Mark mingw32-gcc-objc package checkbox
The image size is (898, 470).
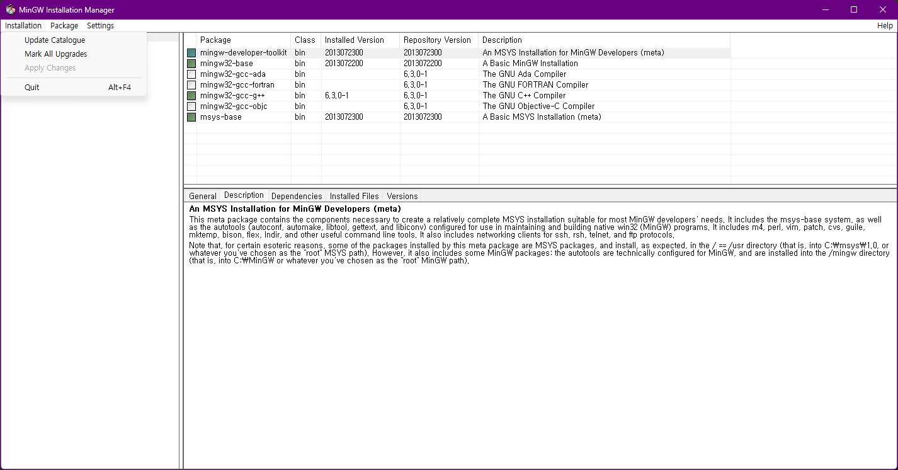pos(191,106)
